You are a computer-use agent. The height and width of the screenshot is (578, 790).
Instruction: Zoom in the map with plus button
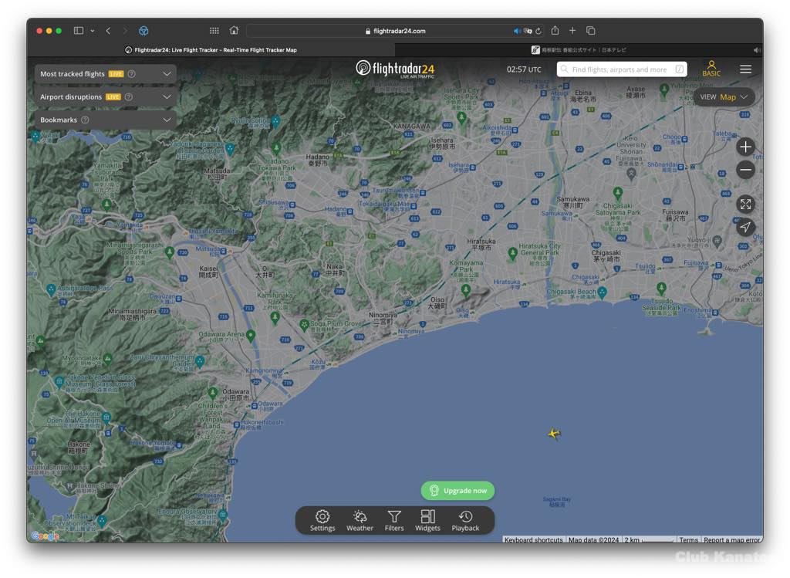pyautogui.click(x=744, y=147)
